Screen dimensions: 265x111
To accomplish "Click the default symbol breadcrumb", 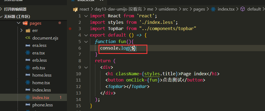I will pos(254,9).
